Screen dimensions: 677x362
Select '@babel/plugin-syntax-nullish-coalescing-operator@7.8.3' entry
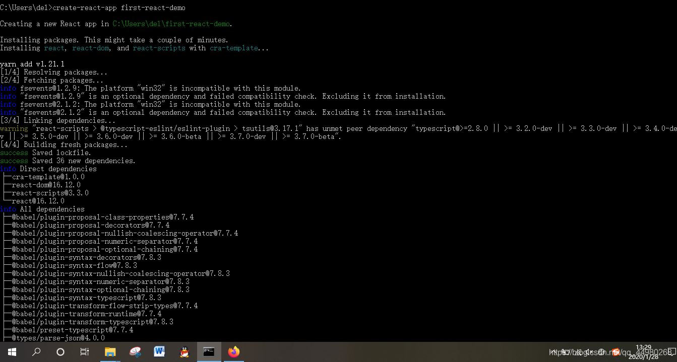pos(121,273)
